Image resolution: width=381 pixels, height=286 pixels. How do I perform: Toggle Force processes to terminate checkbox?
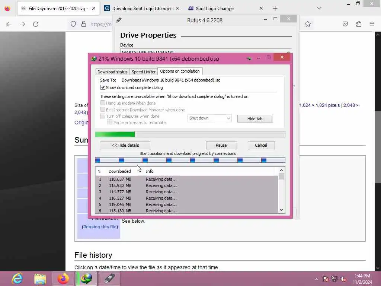110,122
